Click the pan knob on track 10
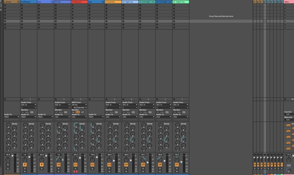This screenshot has height=175, width=294. 58,160
